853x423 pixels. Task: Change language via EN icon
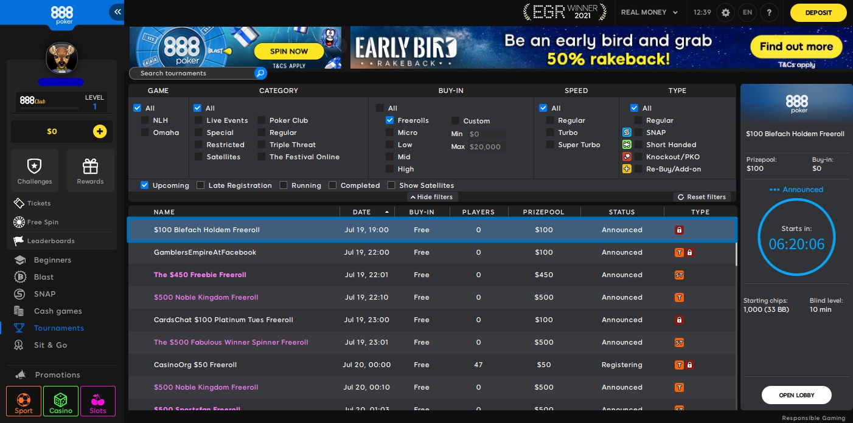(x=747, y=12)
